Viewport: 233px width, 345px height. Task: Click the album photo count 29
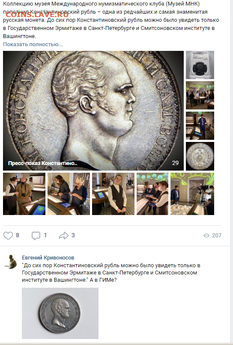click(175, 163)
